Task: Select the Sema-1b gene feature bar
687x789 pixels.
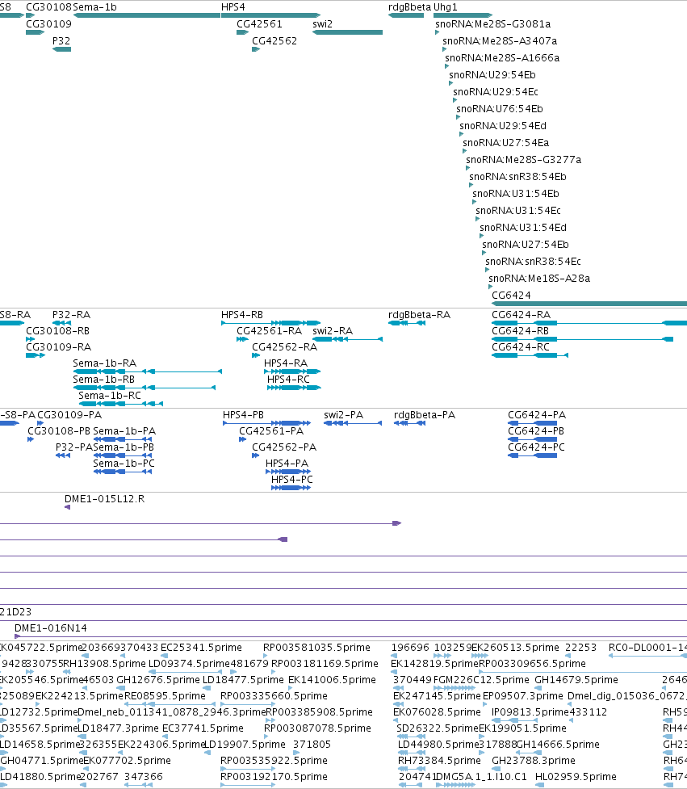Action: point(146,15)
